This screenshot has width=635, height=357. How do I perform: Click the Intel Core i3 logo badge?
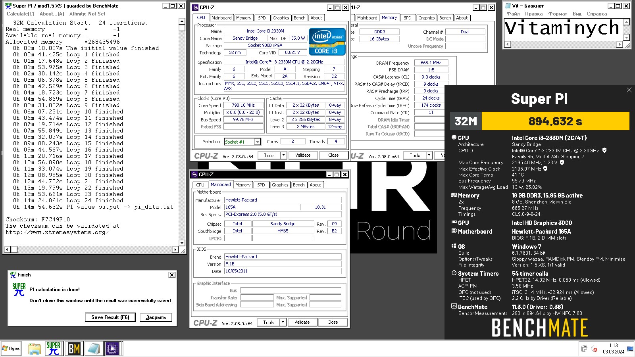(x=327, y=41)
